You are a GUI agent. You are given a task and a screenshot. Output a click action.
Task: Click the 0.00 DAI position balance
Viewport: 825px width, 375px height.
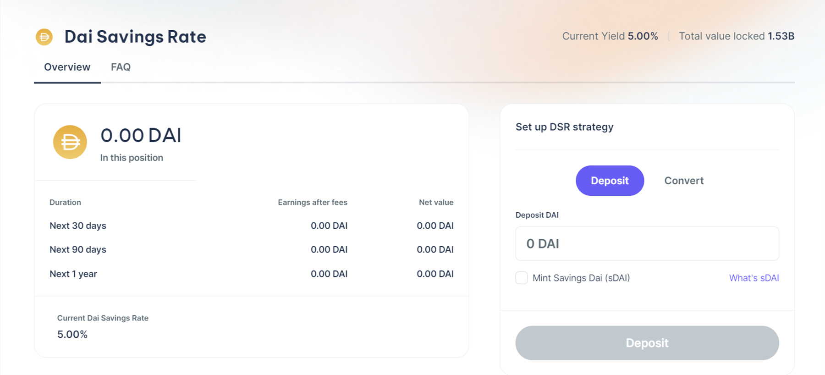point(141,135)
